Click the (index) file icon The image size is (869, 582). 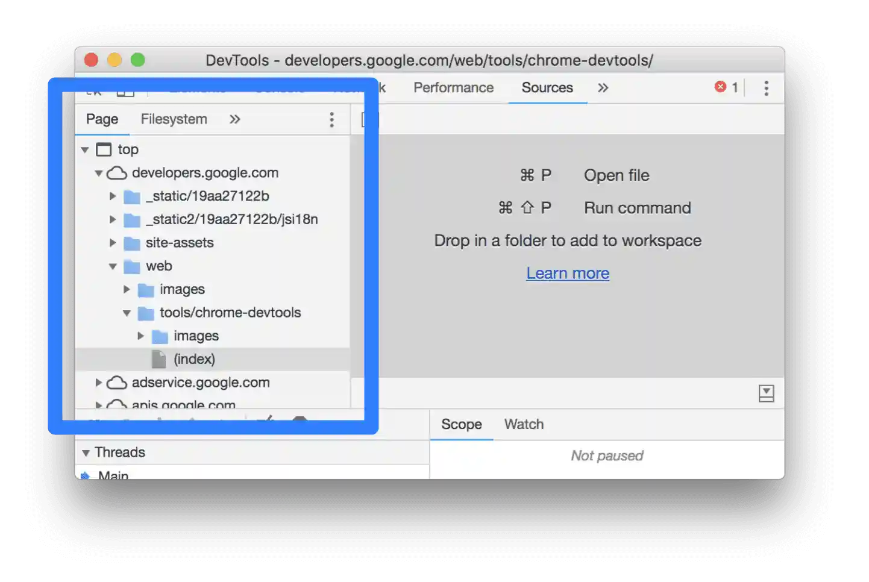point(159,359)
